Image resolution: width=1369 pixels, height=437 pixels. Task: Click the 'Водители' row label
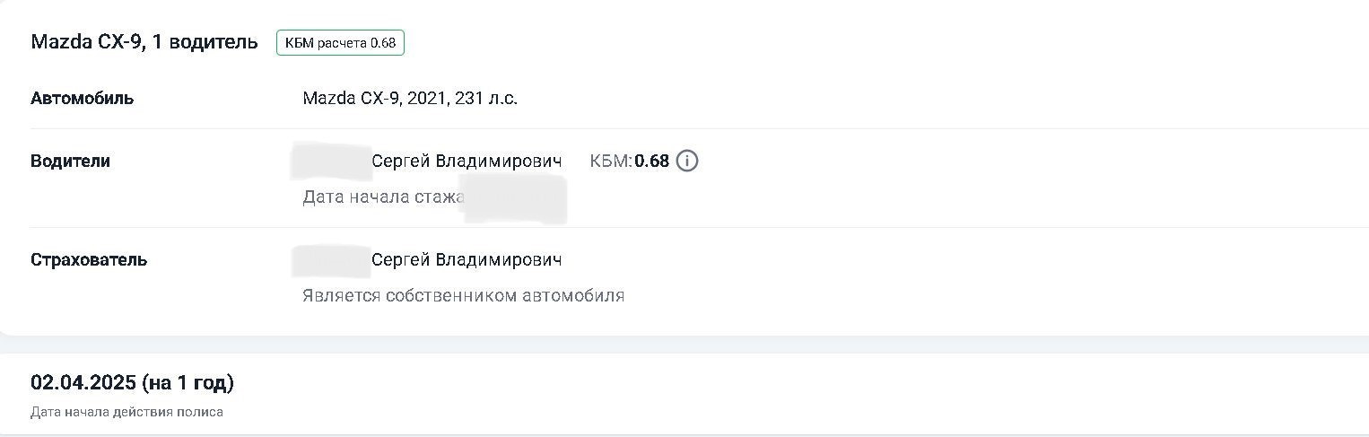71,162
